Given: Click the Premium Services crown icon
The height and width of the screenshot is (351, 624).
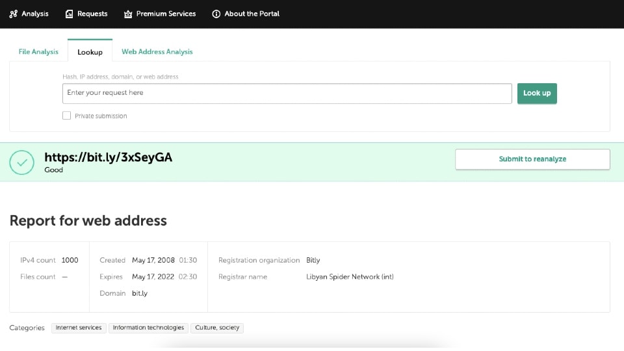Looking at the screenshot, I should coord(128,14).
